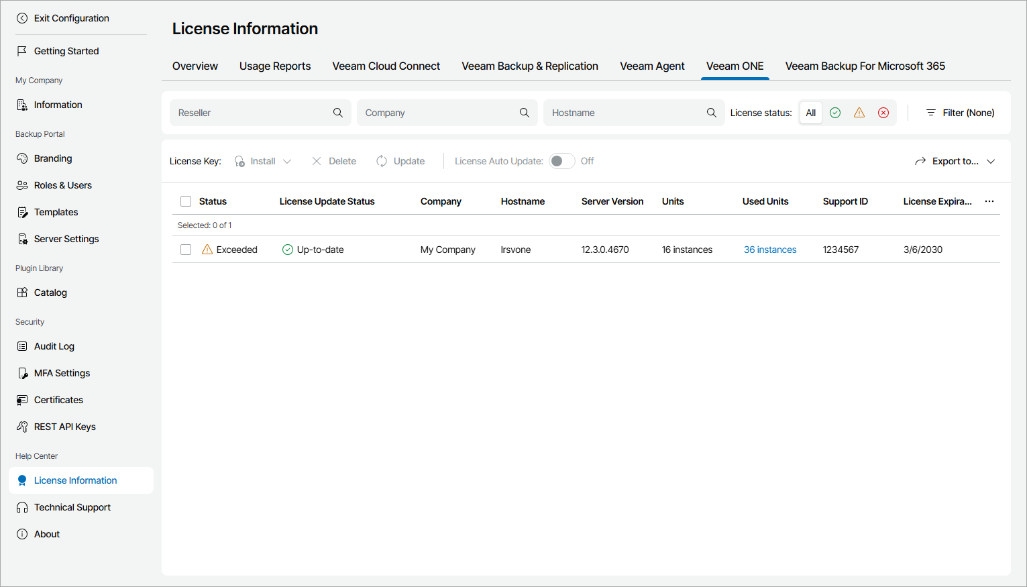
Task: Open the Certificates page
Action: 58,400
